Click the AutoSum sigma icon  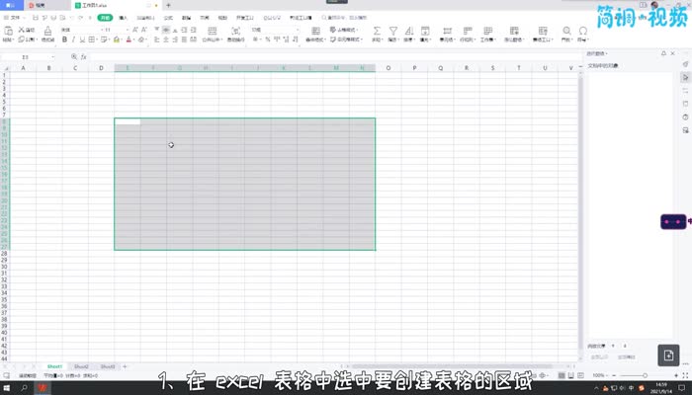377,31
